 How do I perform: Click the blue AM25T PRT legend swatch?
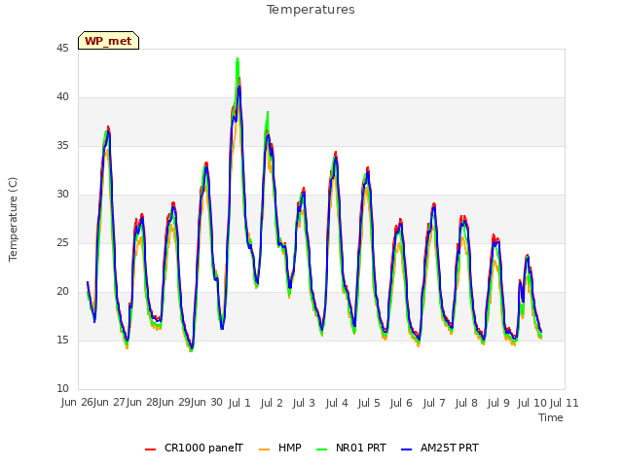coord(406,449)
